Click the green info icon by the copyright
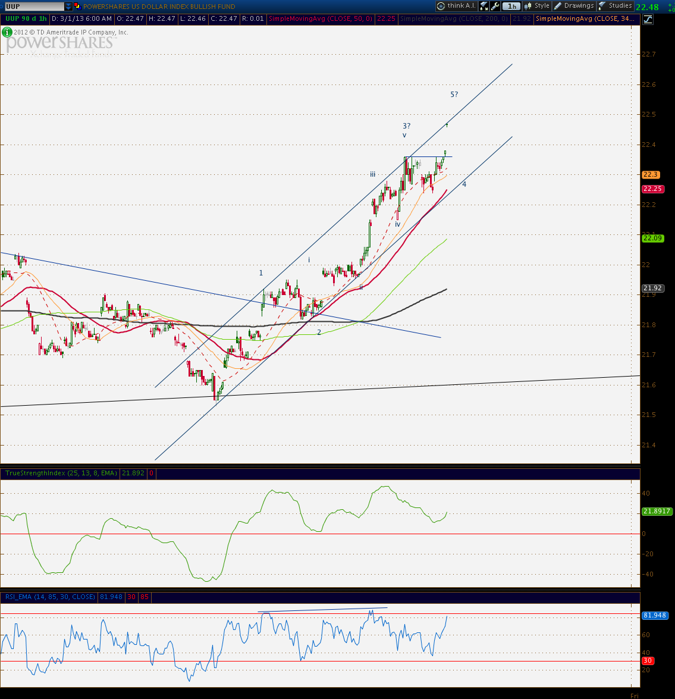The width and height of the screenshot is (675, 699). [x=7, y=32]
